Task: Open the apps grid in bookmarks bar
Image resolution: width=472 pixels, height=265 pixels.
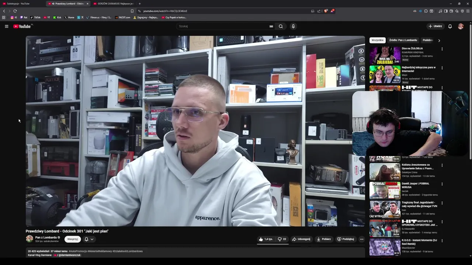Action: [4, 17]
